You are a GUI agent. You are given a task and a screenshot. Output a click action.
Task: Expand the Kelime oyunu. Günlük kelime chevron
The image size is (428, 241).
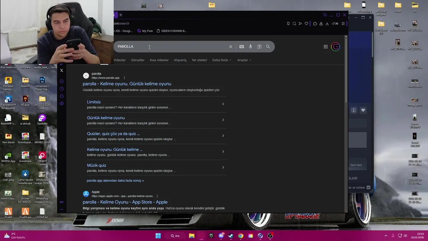pyautogui.click(x=223, y=152)
